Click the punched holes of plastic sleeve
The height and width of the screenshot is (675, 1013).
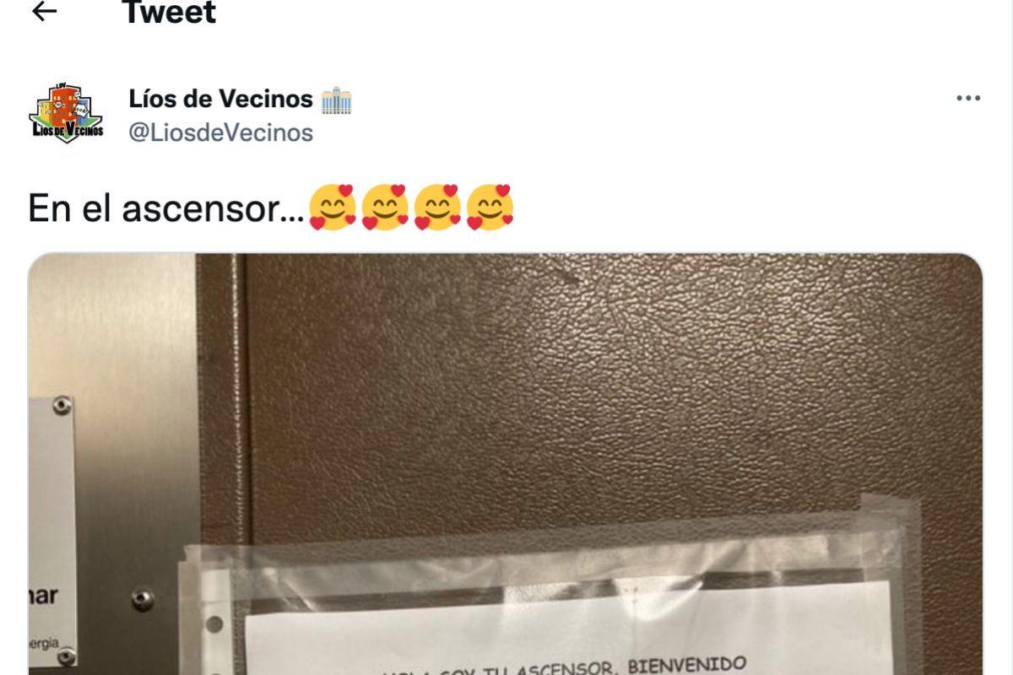tap(214, 625)
